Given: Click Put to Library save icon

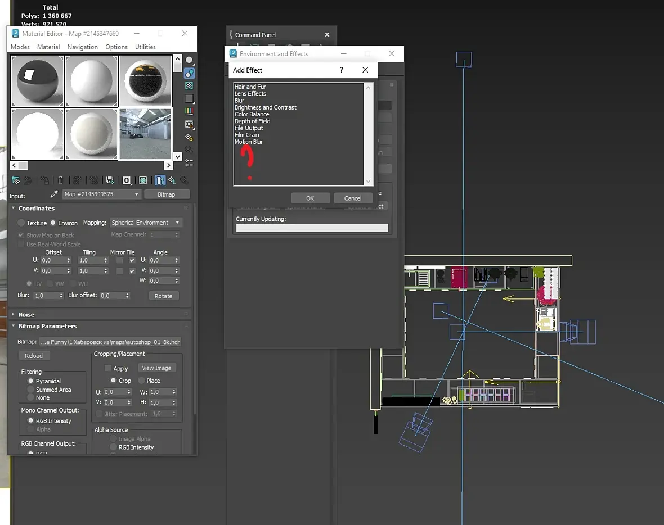Looking at the screenshot, I should pos(110,180).
